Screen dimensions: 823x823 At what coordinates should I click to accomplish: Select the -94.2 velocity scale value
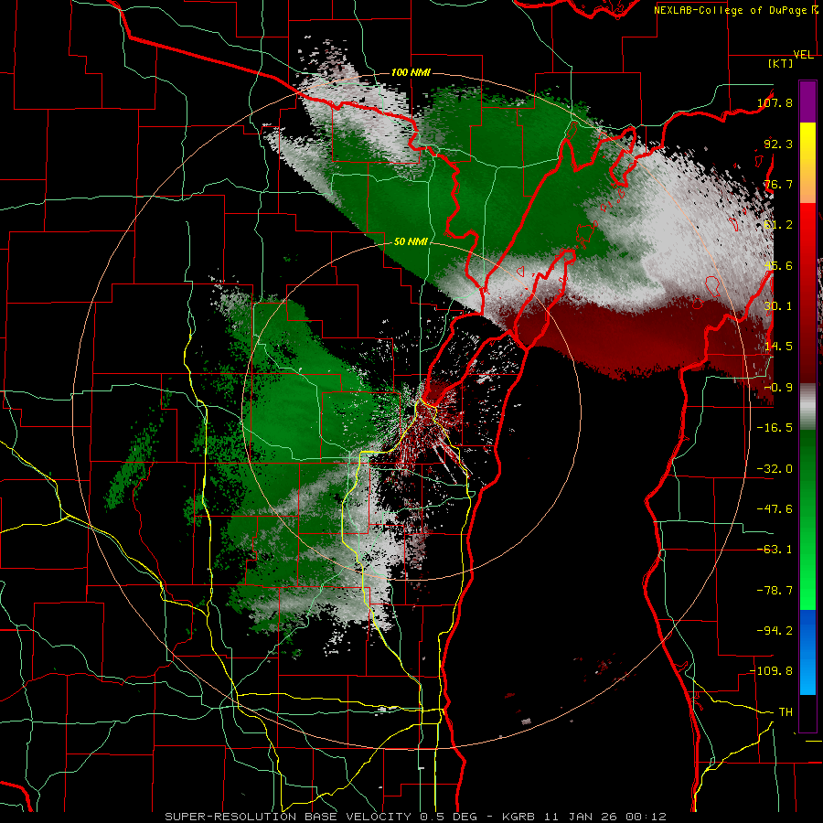(775, 630)
